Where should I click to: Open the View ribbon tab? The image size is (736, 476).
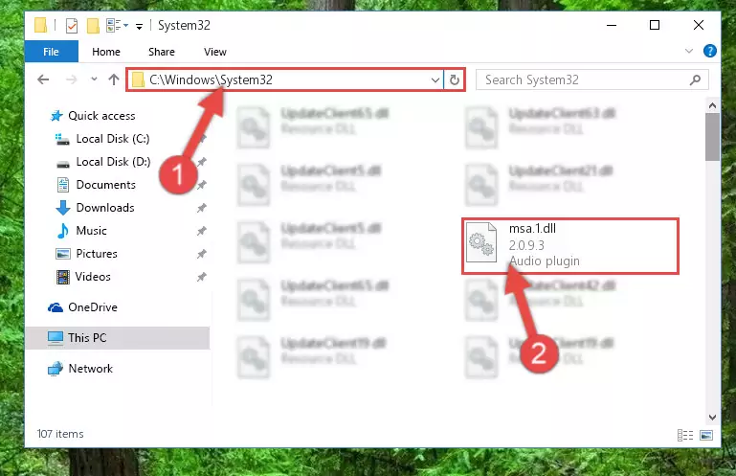215,52
